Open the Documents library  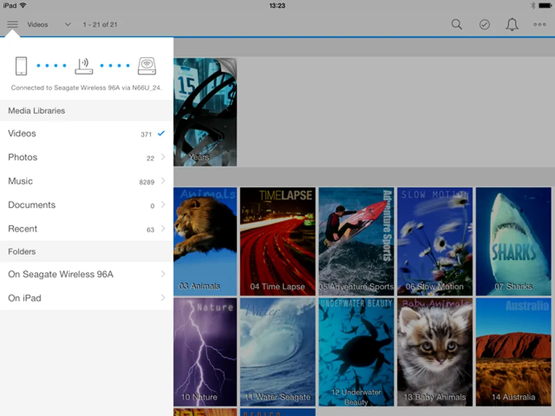coord(86,205)
